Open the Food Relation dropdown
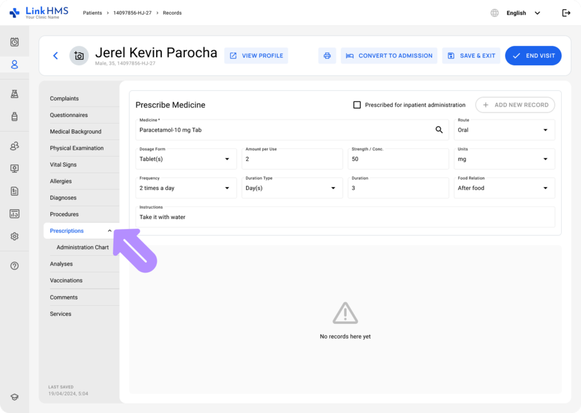 coord(504,188)
